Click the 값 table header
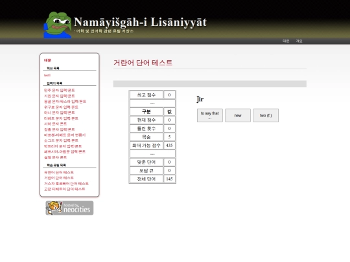This screenshot has width=350, height=262. tap(169, 112)
